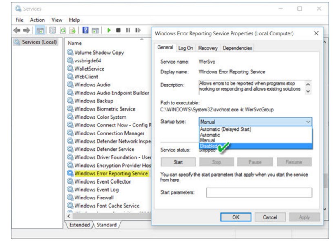Choose Disabled from the startup type list
Viewport: 335px width, 241px height.
click(x=255, y=146)
